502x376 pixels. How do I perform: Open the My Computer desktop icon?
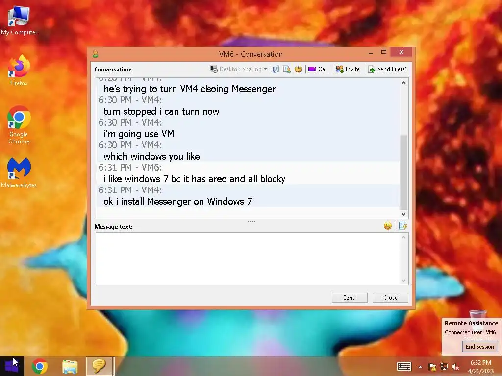19,21
